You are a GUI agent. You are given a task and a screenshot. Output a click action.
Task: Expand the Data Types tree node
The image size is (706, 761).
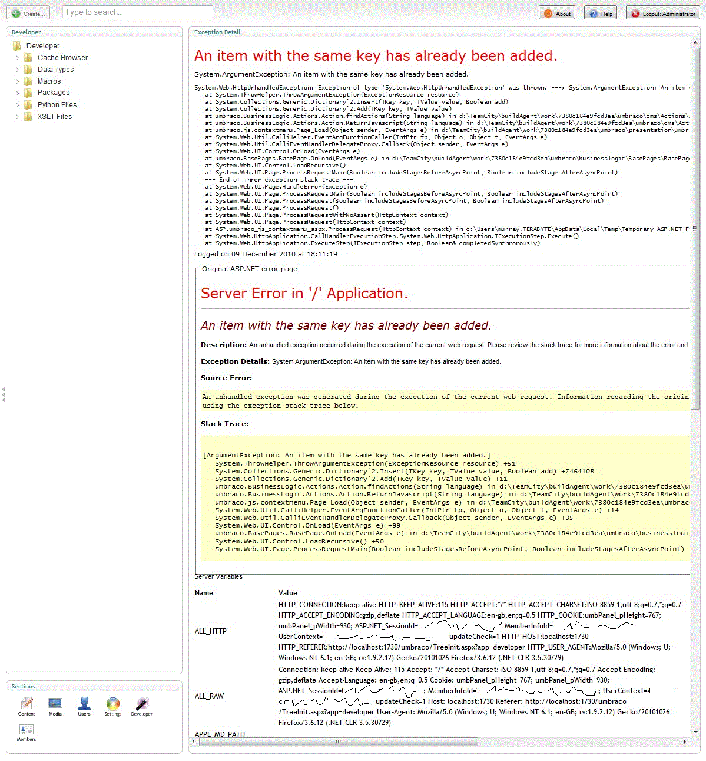pyautogui.click(x=17, y=70)
